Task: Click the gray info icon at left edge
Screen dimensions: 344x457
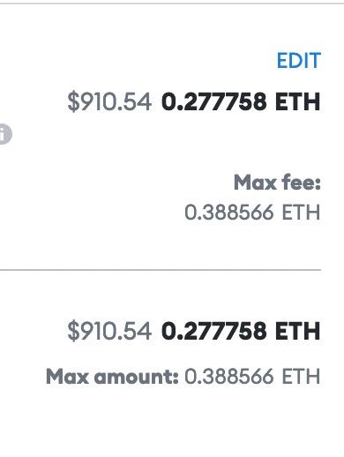Action: [5, 134]
